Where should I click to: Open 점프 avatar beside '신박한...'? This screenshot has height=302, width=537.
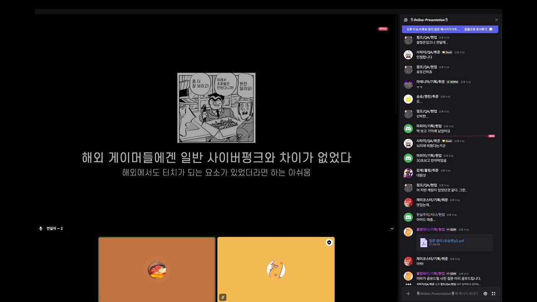coord(408,114)
